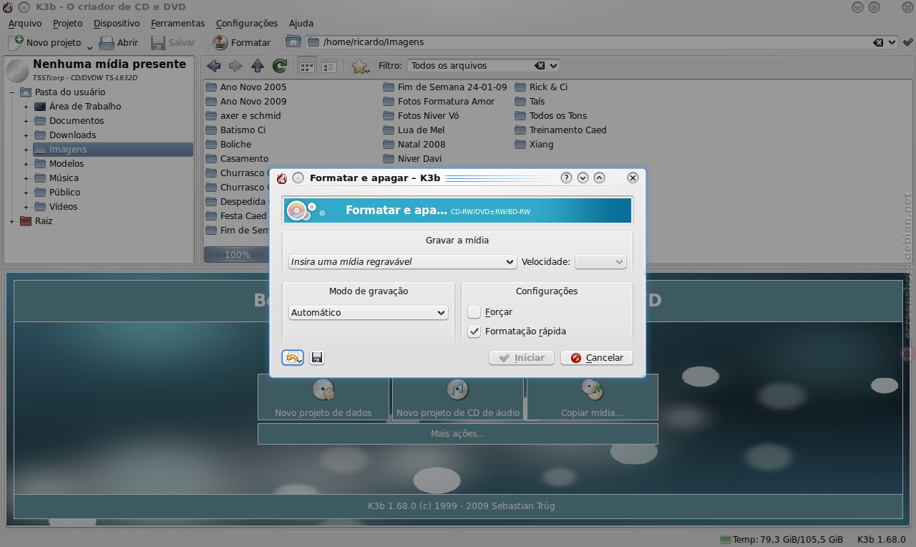Image resolution: width=916 pixels, height=547 pixels.
Task: Select the Lua de Mel folder
Action: point(414,130)
